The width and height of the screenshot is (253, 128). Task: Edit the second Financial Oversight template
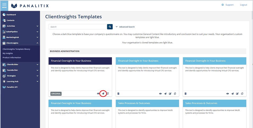point(170,94)
